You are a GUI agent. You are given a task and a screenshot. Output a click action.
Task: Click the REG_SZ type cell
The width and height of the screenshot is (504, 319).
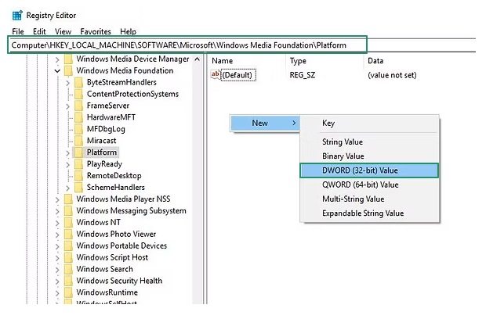303,75
